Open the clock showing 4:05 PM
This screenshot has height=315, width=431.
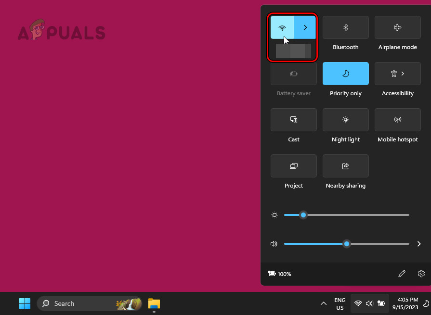point(405,303)
